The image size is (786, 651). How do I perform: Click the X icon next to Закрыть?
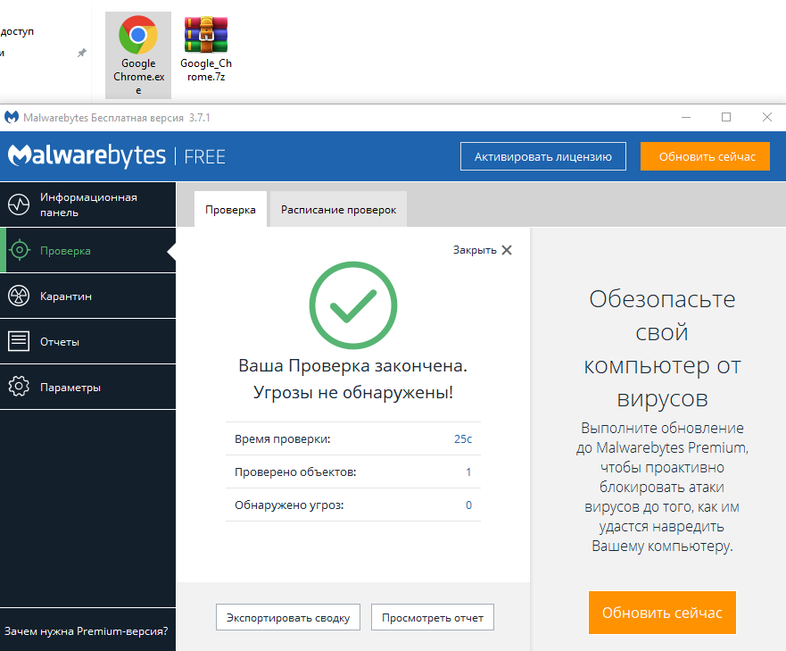(507, 250)
